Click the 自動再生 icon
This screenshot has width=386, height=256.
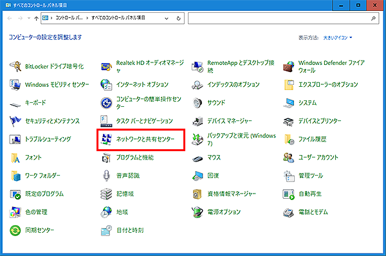coord(288,194)
